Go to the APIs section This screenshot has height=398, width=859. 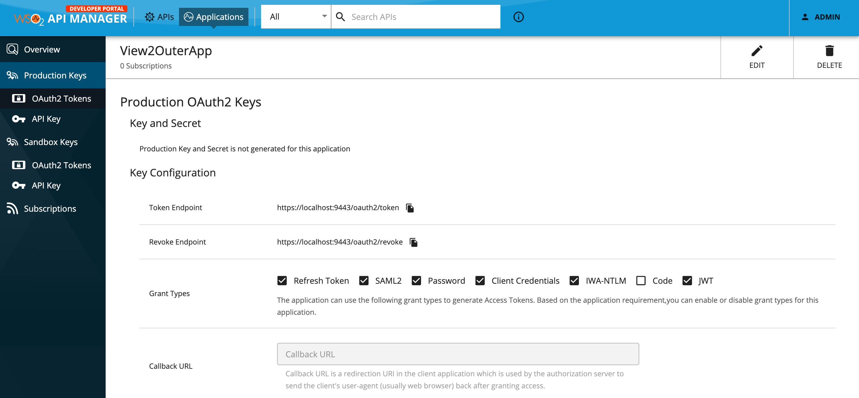(x=159, y=17)
